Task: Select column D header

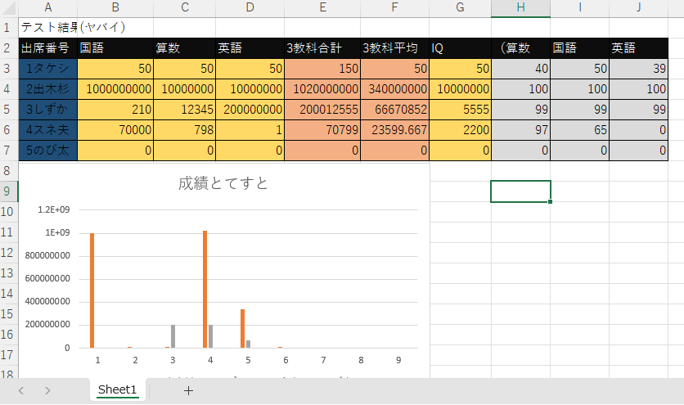Action: pos(250,7)
